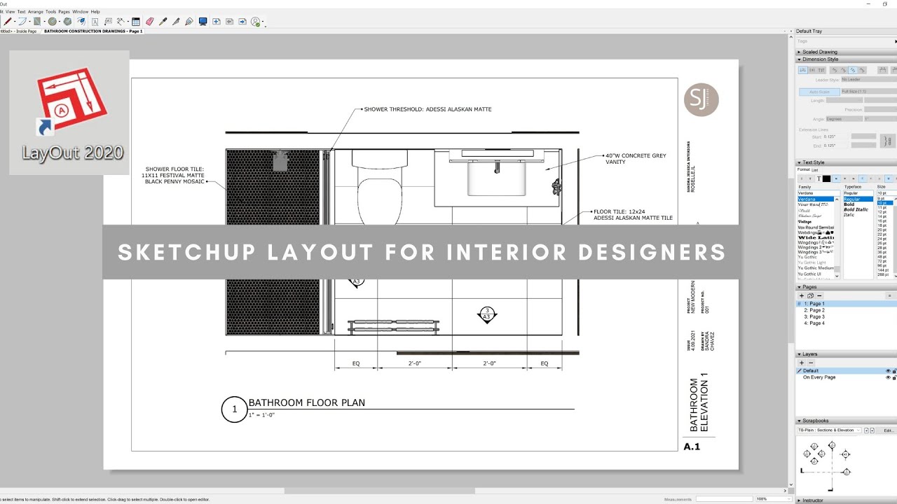Viewport: 897px width, 504px height.
Task: Toggle text align-left button in Text Style
Action: (x=836, y=178)
